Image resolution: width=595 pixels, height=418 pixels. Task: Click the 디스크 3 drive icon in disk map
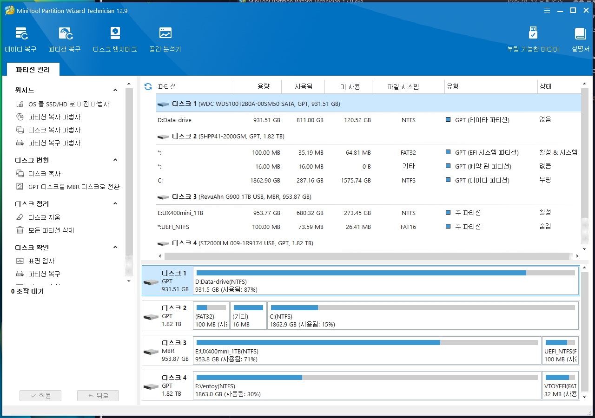[151, 352]
